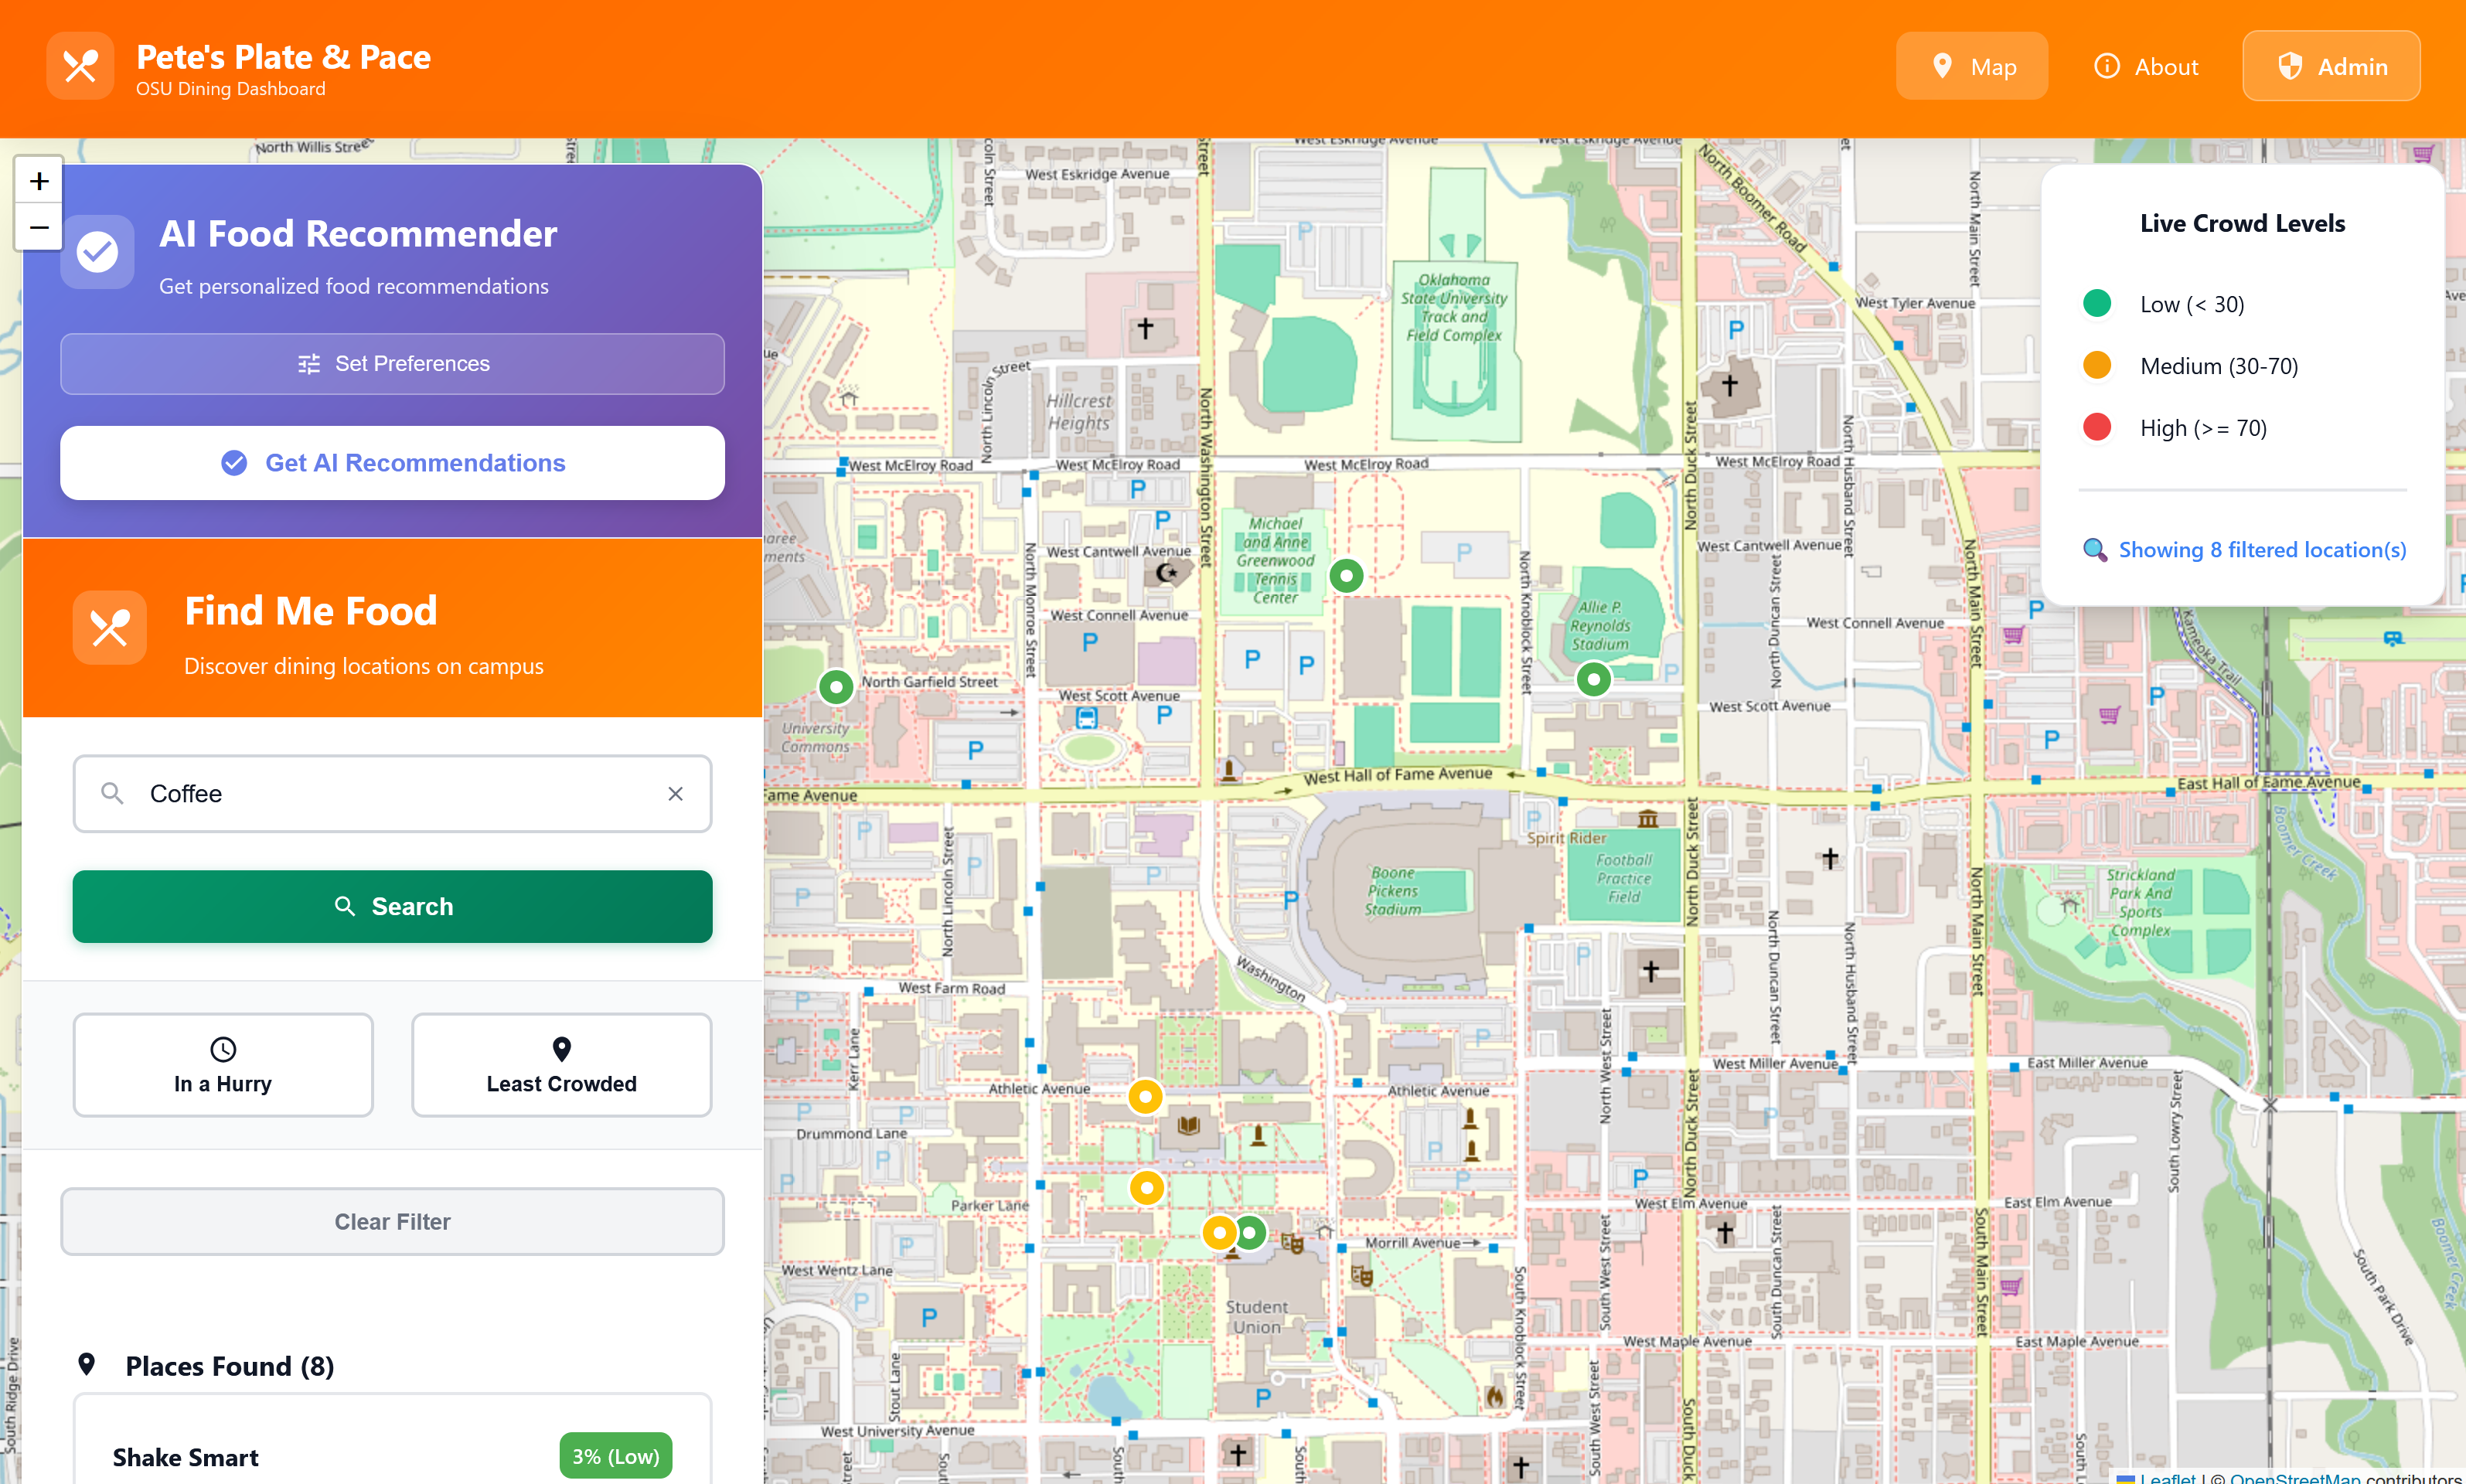Screen dimensions: 2466x1484
Task: Open Set Preferences for the AI recommender
Action: click(392, 364)
